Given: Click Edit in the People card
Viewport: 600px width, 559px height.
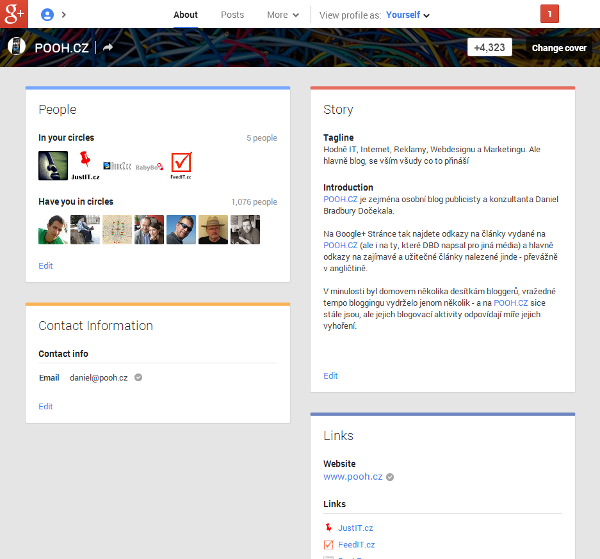Looking at the screenshot, I should [45, 265].
